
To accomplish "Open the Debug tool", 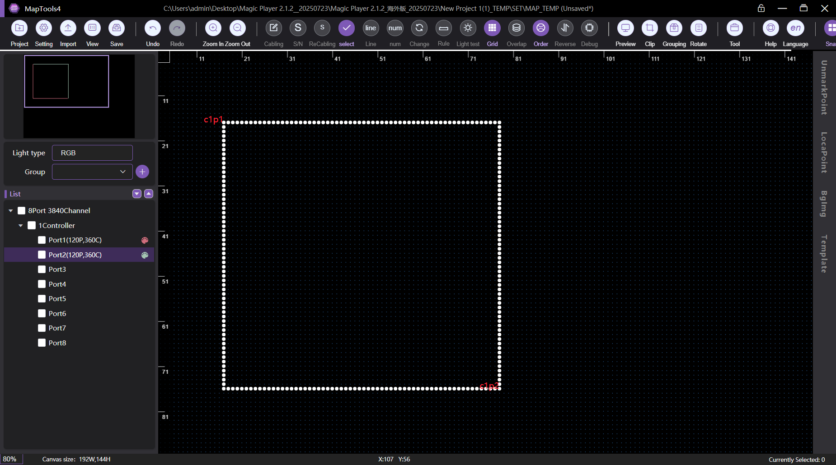I will (x=589, y=28).
